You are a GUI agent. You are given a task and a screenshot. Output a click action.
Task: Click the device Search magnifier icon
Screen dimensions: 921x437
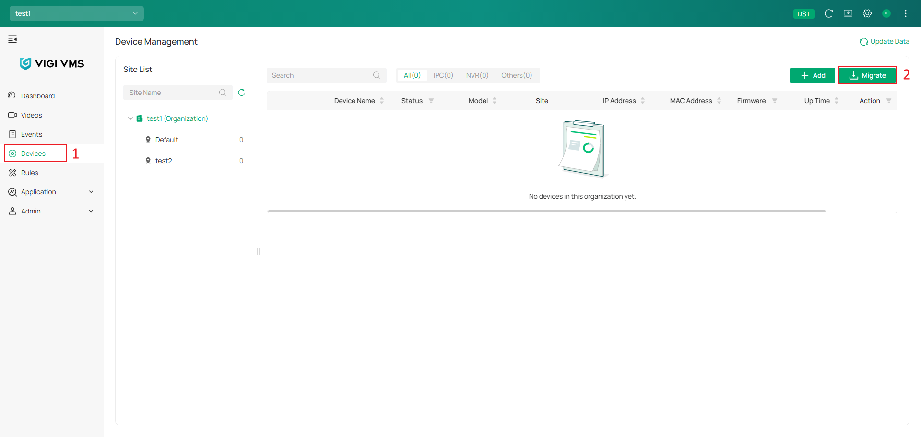point(377,75)
